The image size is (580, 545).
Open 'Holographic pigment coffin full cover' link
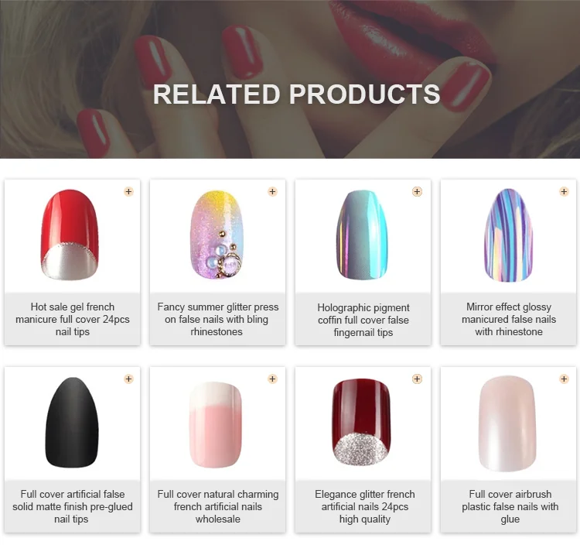point(363,320)
